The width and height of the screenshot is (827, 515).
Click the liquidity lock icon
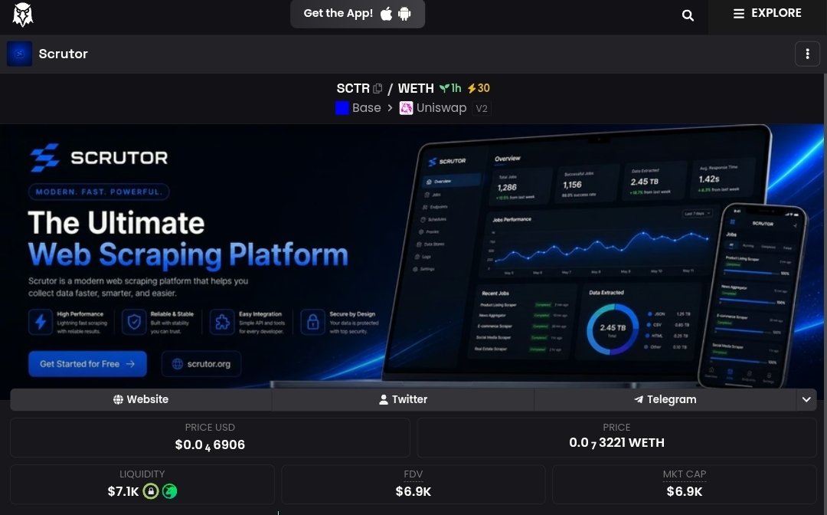tap(151, 491)
